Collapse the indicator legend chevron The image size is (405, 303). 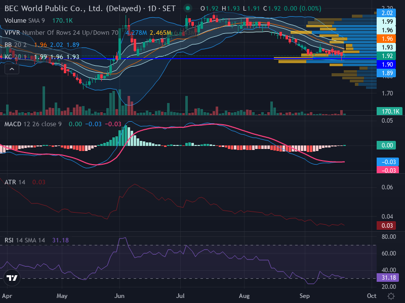(x=12, y=69)
